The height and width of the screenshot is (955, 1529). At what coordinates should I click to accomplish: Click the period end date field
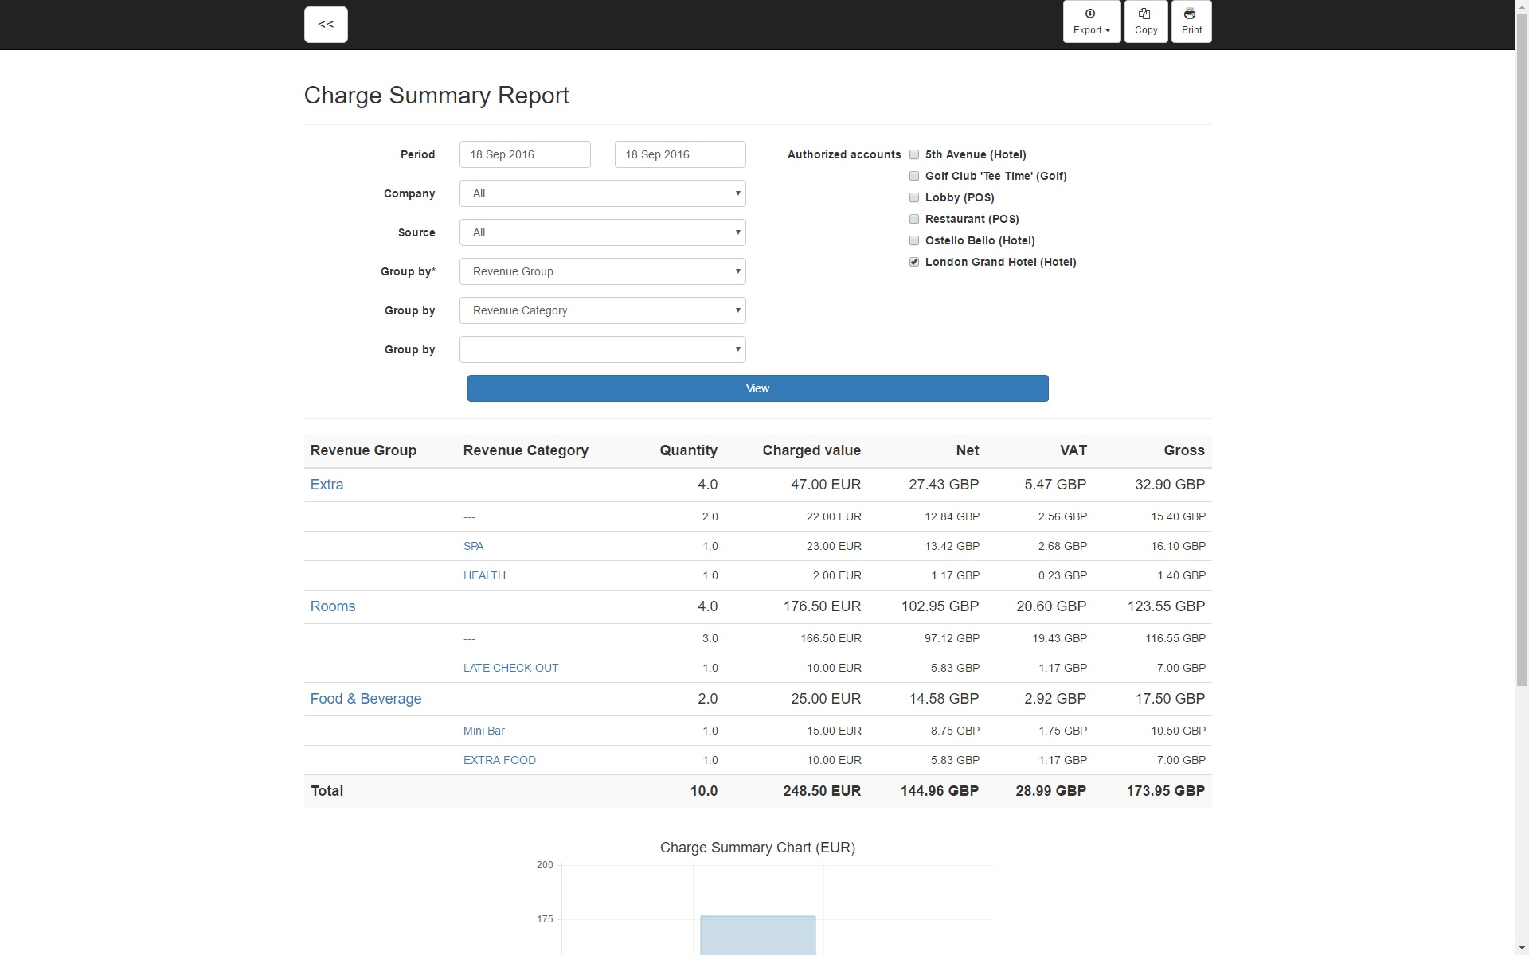(x=679, y=154)
